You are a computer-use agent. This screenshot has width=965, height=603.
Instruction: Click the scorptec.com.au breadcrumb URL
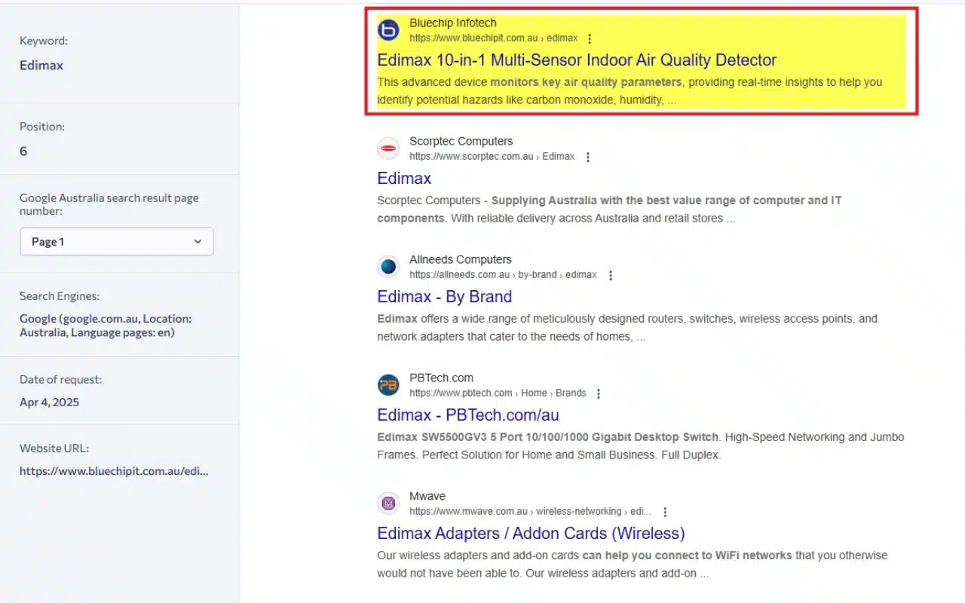(x=492, y=157)
